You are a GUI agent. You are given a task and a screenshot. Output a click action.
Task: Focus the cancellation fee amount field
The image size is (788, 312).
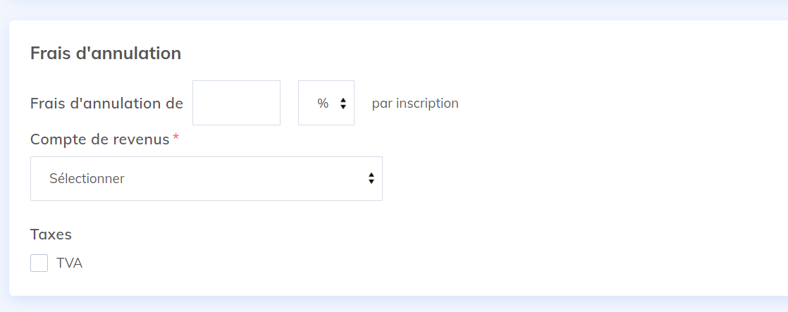(x=236, y=103)
